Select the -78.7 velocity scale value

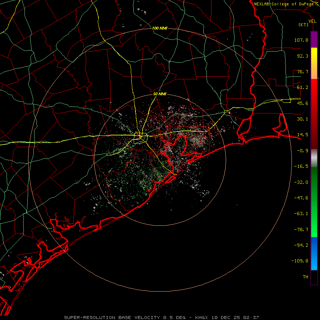(301, 230)
